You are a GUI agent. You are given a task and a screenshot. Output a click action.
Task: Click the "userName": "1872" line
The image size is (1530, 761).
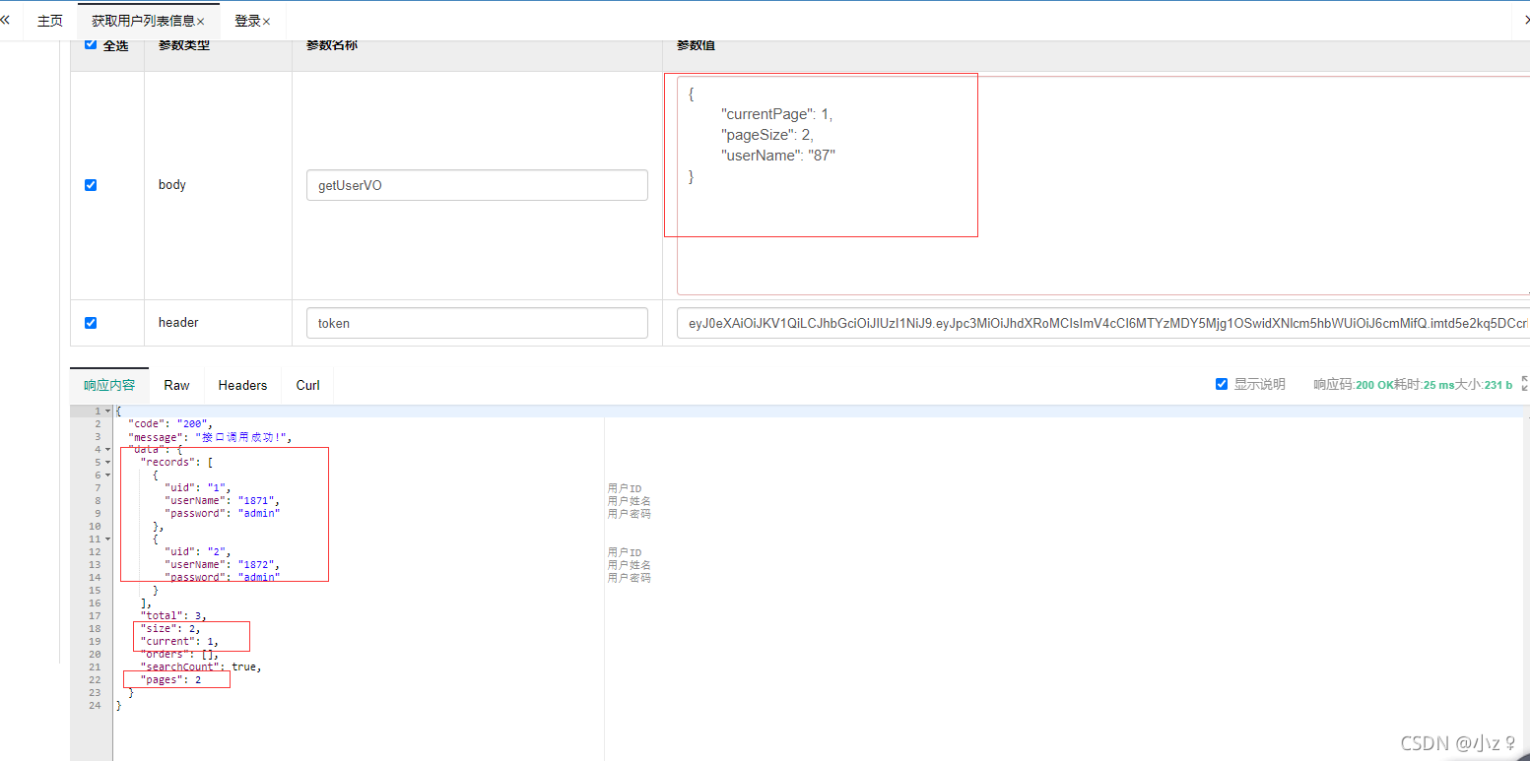(x=222, y=564)
